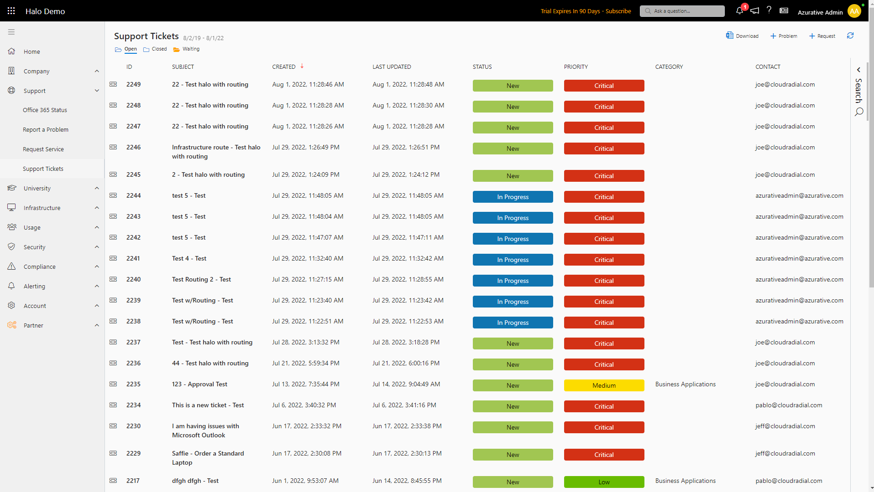Open the Azurative Admin avatar menu
This screenshot has width=874, height=492.
coord(854,11)
